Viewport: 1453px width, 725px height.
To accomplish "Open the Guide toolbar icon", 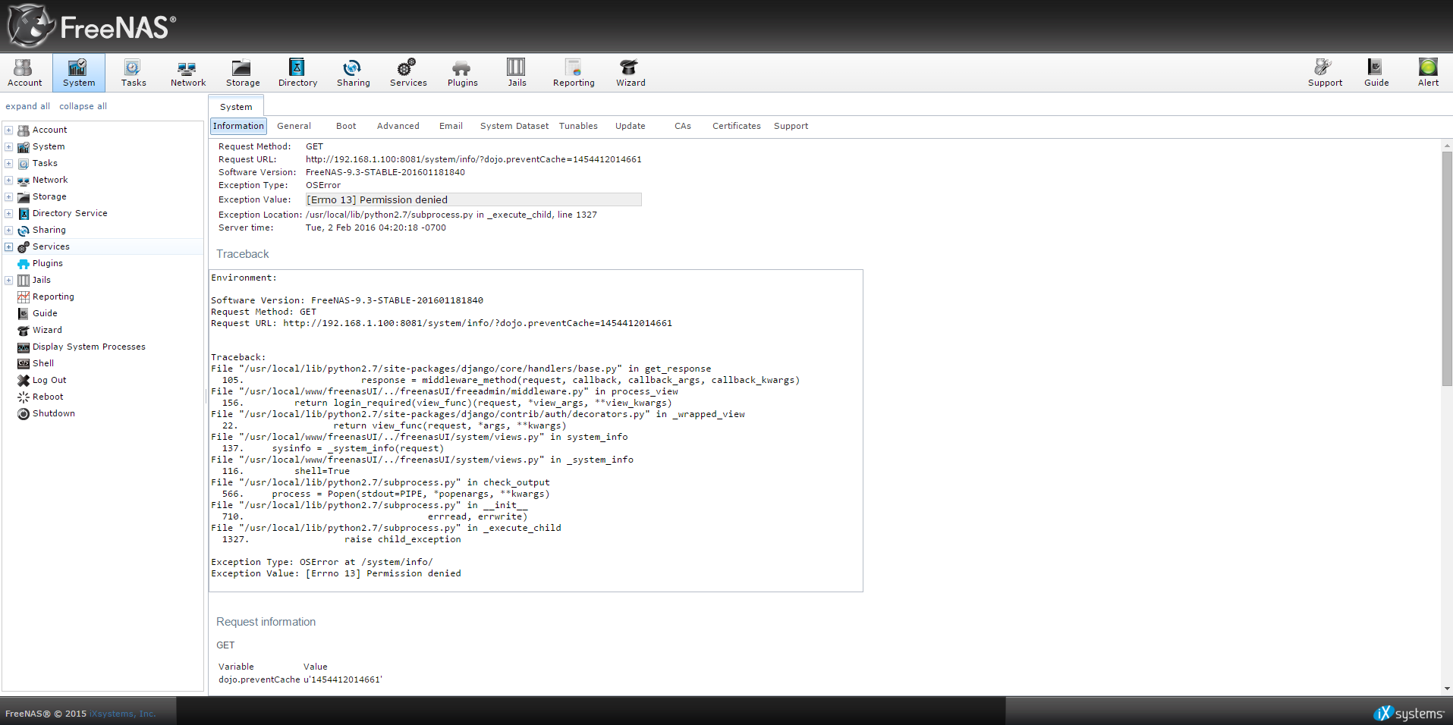I will (x=1376, y=73).
